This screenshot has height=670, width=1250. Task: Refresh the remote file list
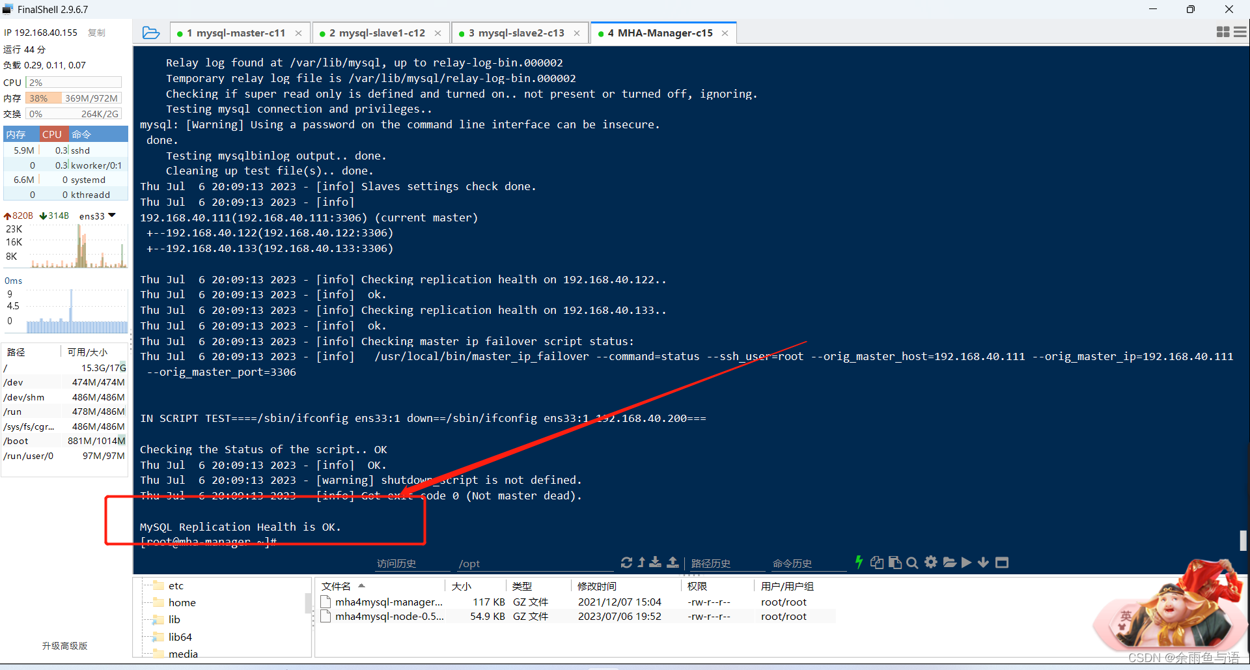626,563
